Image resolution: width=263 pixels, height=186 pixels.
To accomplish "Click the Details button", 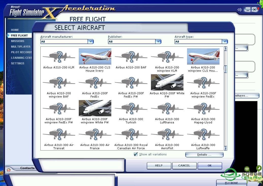I will 204,155.
